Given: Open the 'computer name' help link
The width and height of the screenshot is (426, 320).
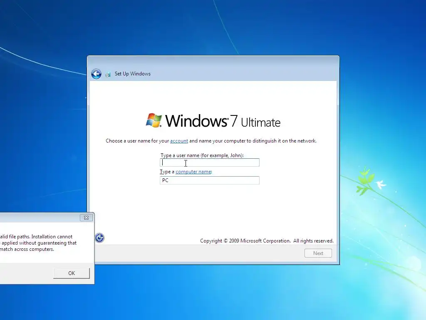Looking at the screenshot, I should point(193,172).
